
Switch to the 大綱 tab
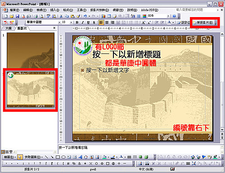8,28
